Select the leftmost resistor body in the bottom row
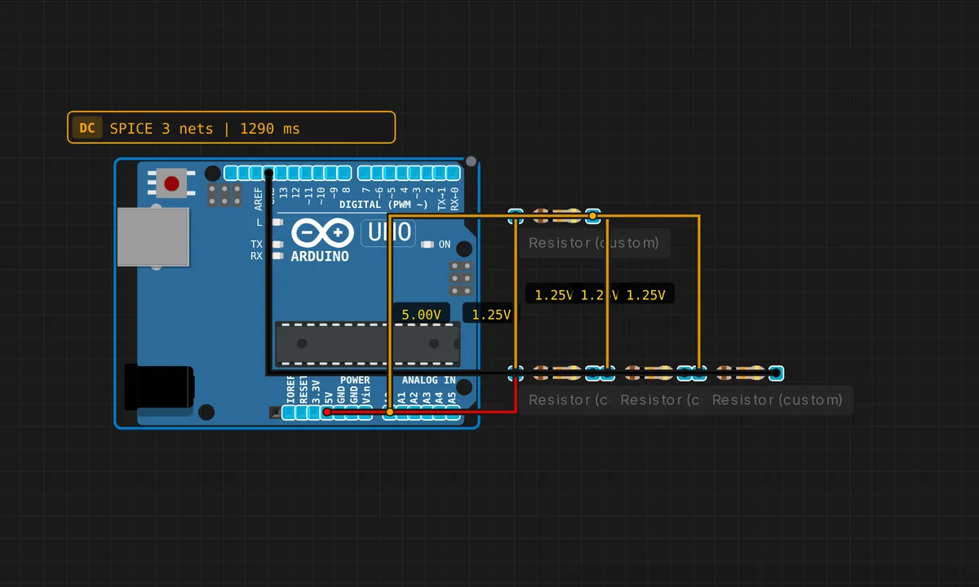This screenshot has width=979, height=587. (x=558, y=373)
